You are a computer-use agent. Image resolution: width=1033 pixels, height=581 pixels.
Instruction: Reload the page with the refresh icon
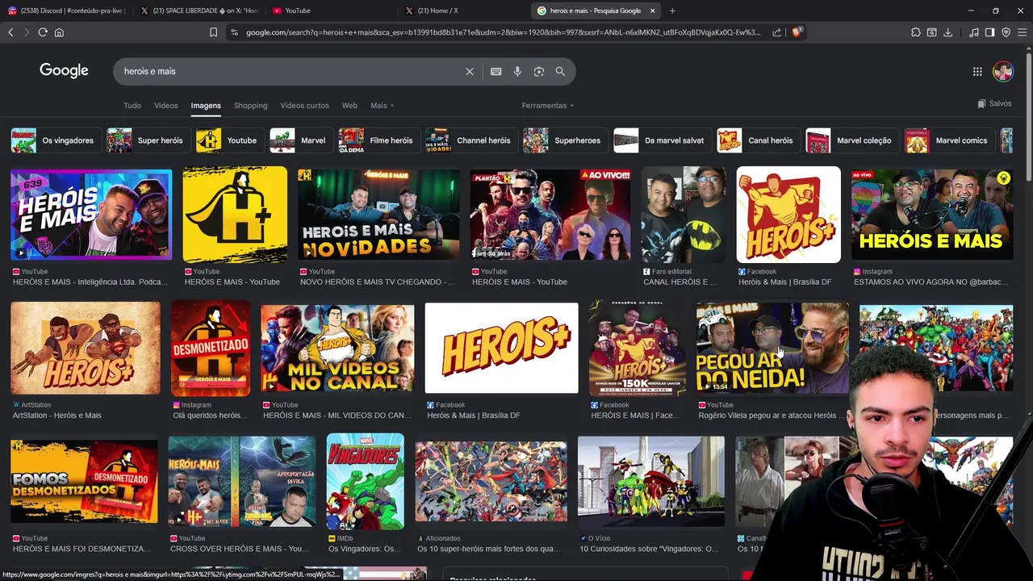point(43,32)
